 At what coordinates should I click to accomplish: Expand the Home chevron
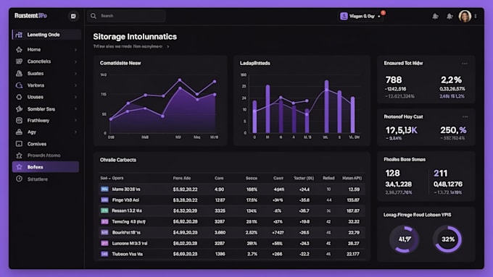click(75, 50)
